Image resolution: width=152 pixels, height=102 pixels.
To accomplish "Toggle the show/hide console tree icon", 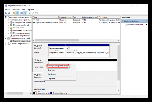I will [17, 13].
